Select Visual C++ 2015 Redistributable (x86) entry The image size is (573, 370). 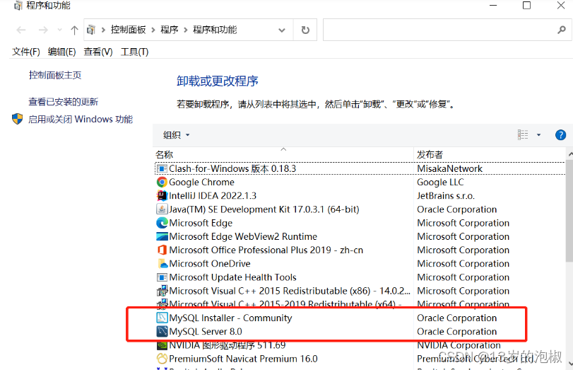290,291
